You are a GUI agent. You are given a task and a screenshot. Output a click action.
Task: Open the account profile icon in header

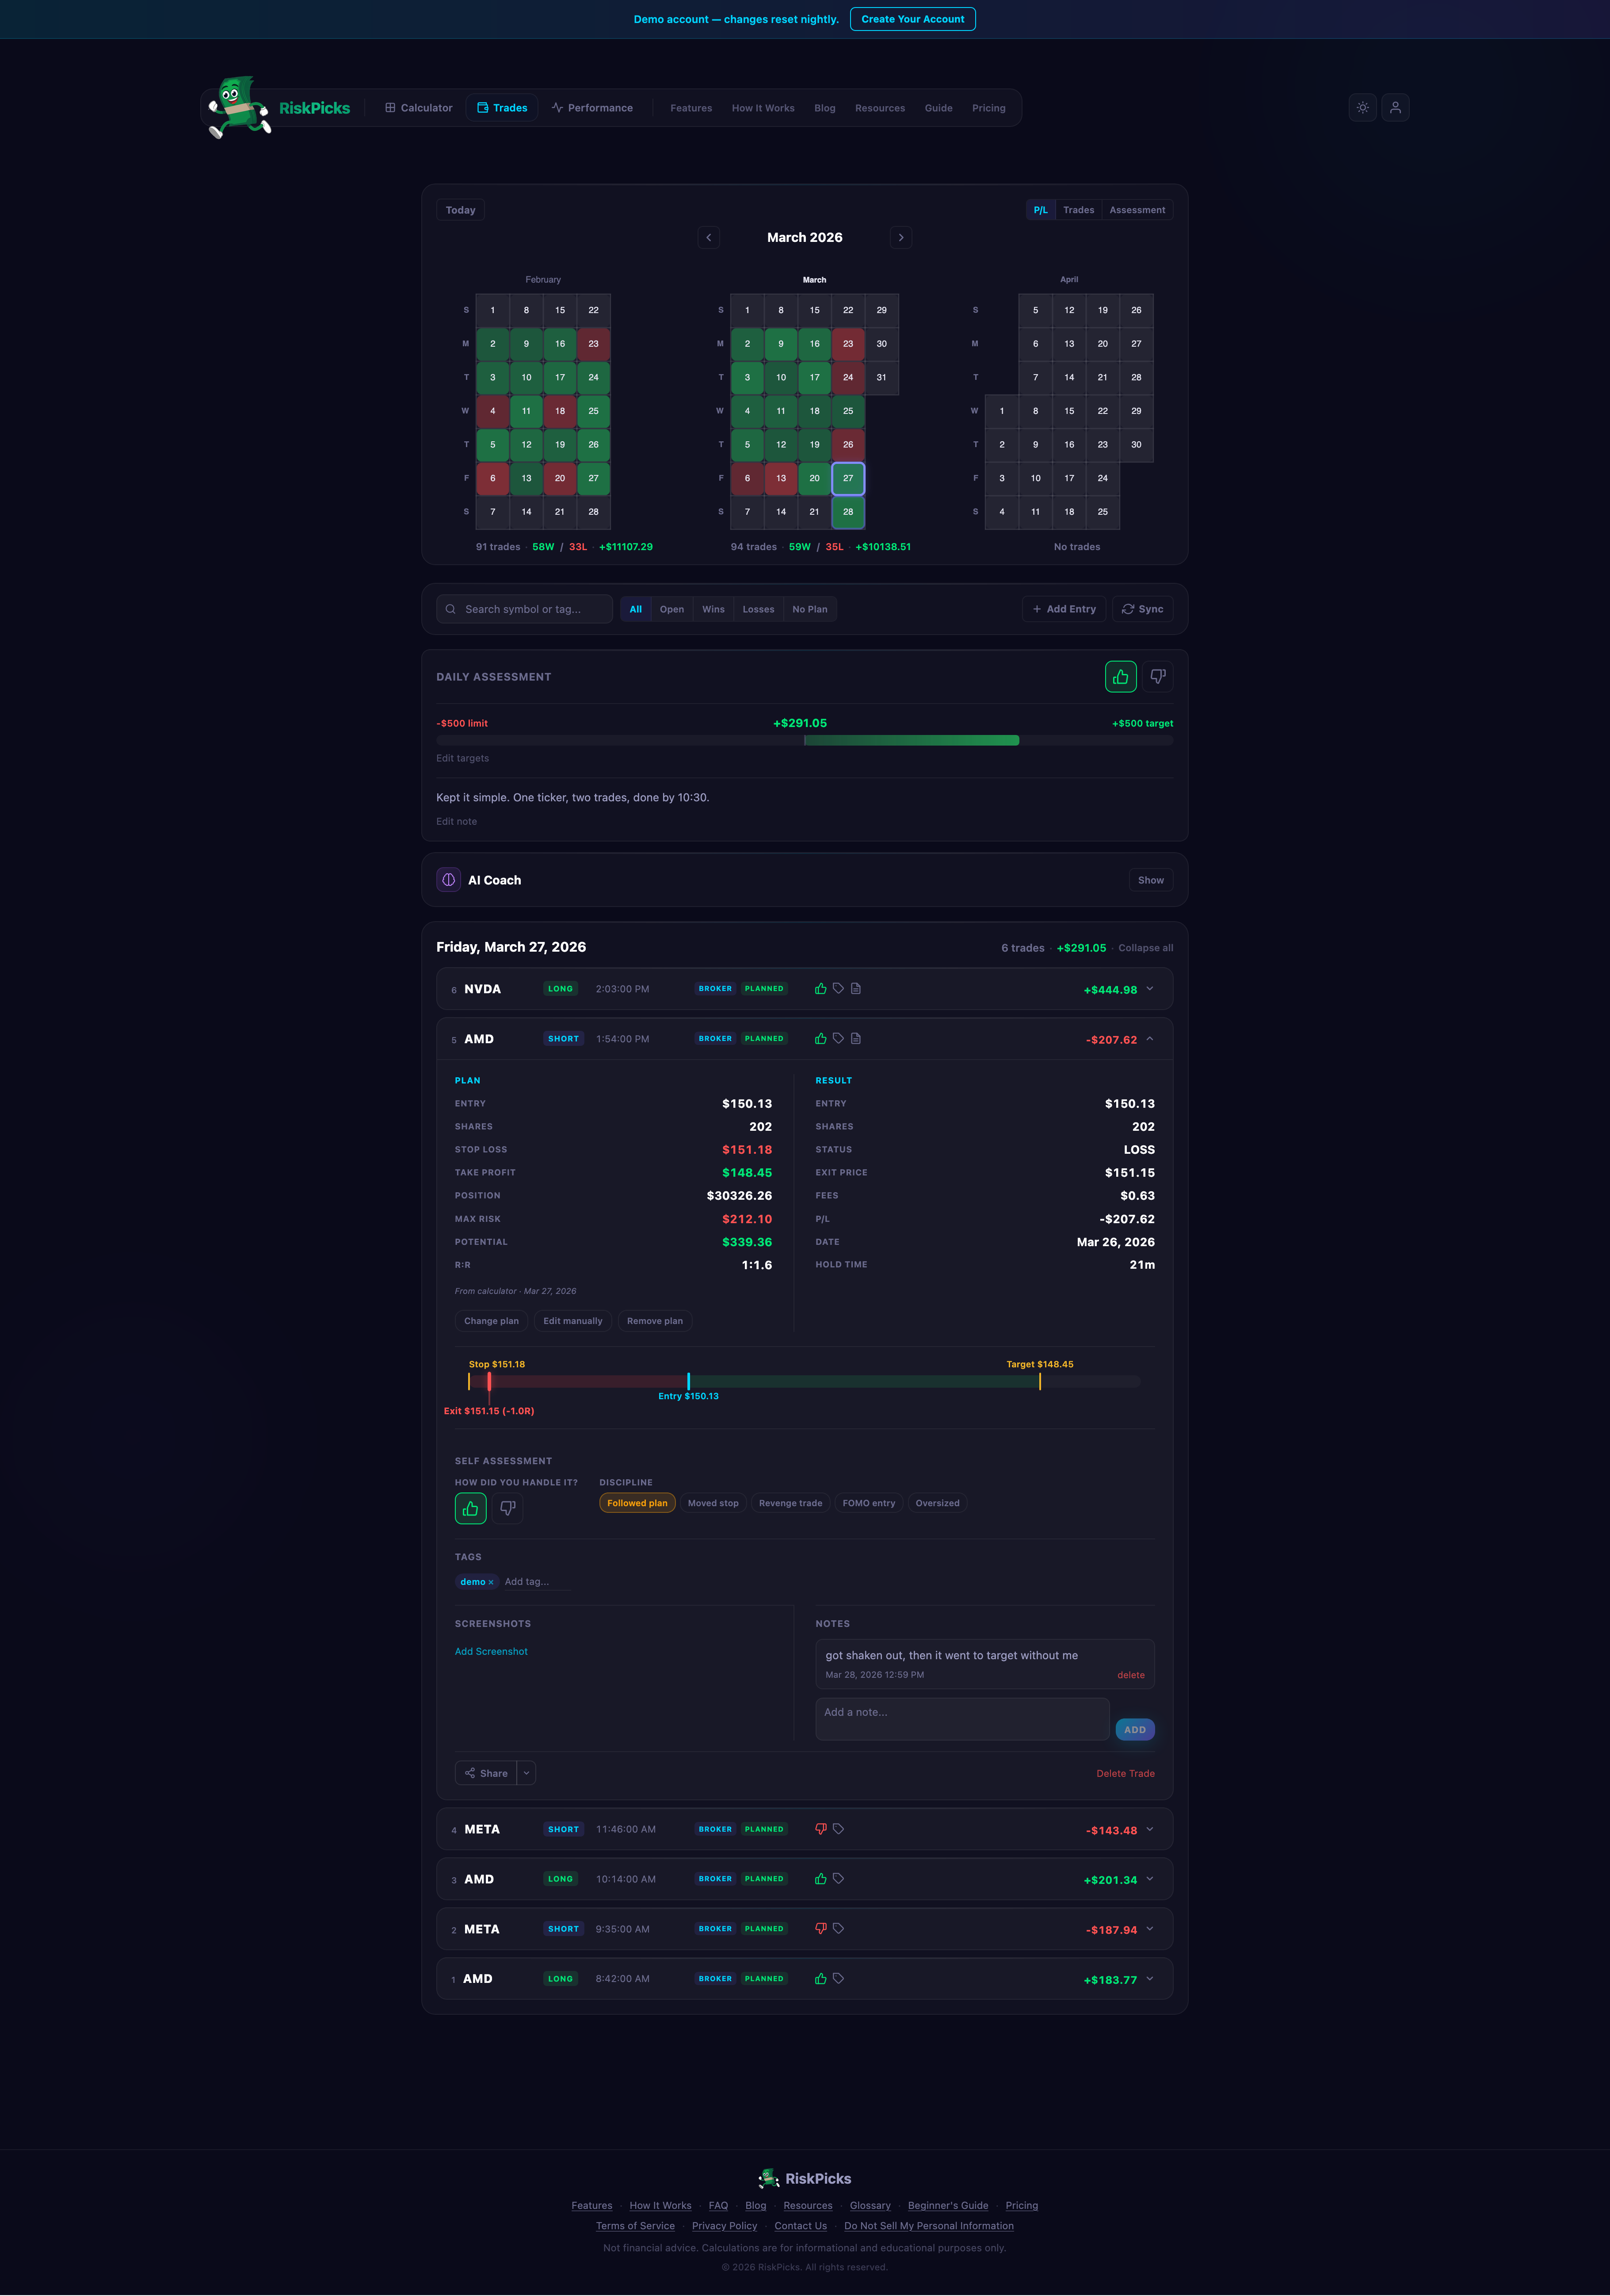[x=1395, y=107]
